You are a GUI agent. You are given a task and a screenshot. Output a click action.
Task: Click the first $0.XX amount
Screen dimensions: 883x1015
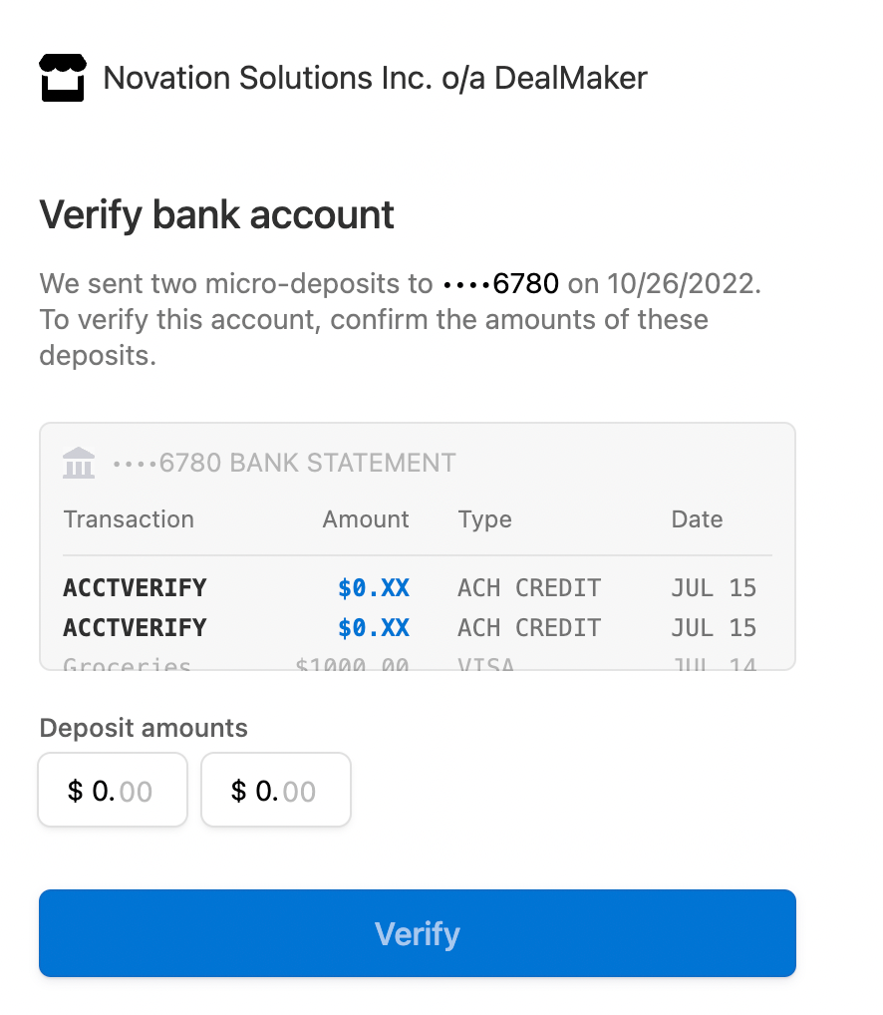(x=374, y=587)
